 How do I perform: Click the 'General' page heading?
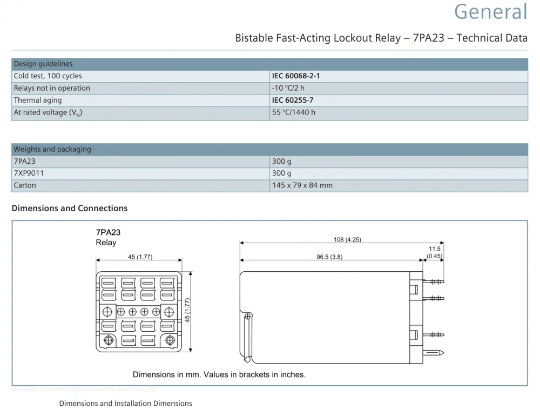(491, 12)
